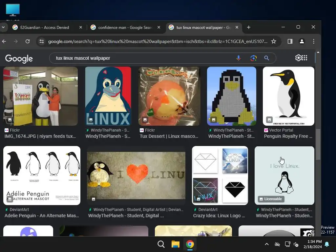This screenshot has width=336, height=252.
Task: Select the tux linux mascot wallpaper tab
Action: 203,27
